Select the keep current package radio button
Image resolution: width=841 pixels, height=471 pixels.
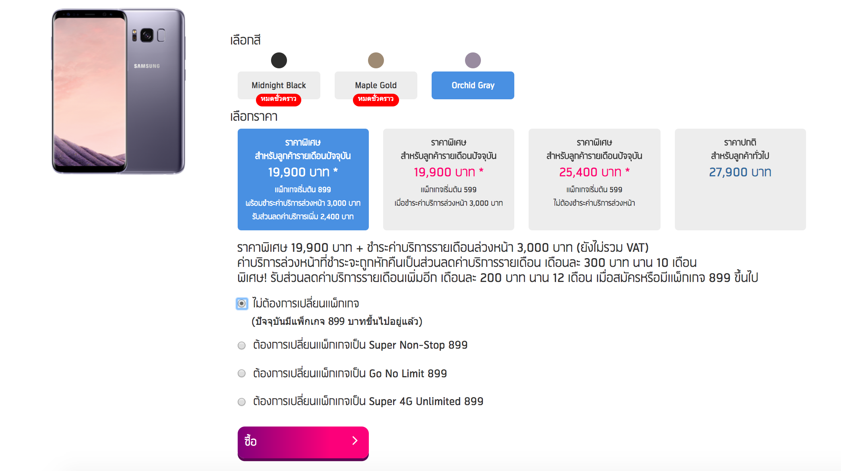[x=242, y=304]
